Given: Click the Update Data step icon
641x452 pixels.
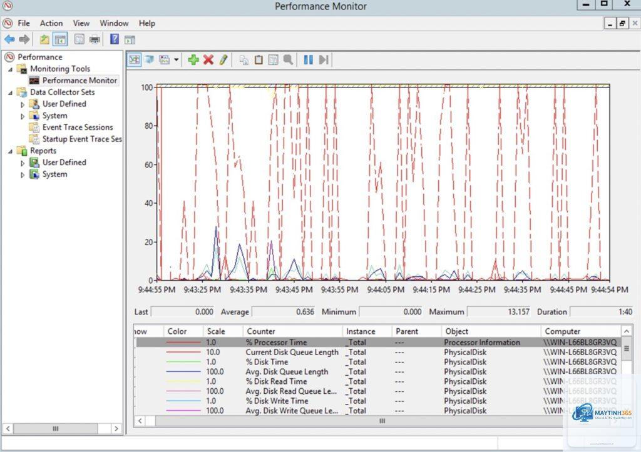Looking at the screenshot, I should click(324, 60).
